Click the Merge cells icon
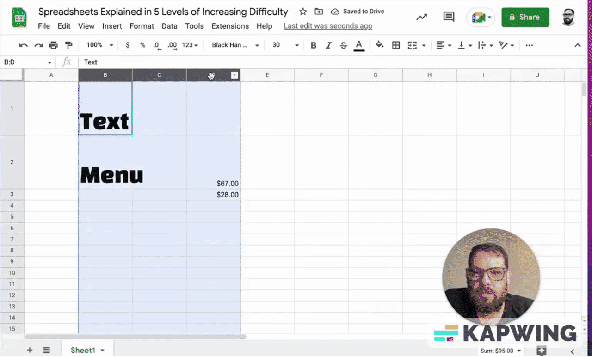This screenshot has width=592, height=357. pos(412,45)
